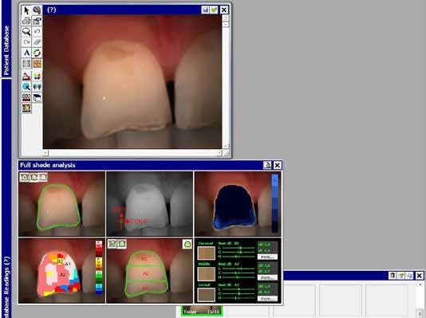Select the multicolor palette icon in toolbar
Image resolution: width=426 pixels, height=318 pixels.
coord(37,77)
